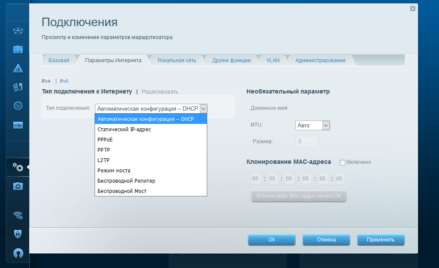Open the Network Map sidebar icon
The height and width of the screenshot is (268, 439).
(x=18, y=31)
